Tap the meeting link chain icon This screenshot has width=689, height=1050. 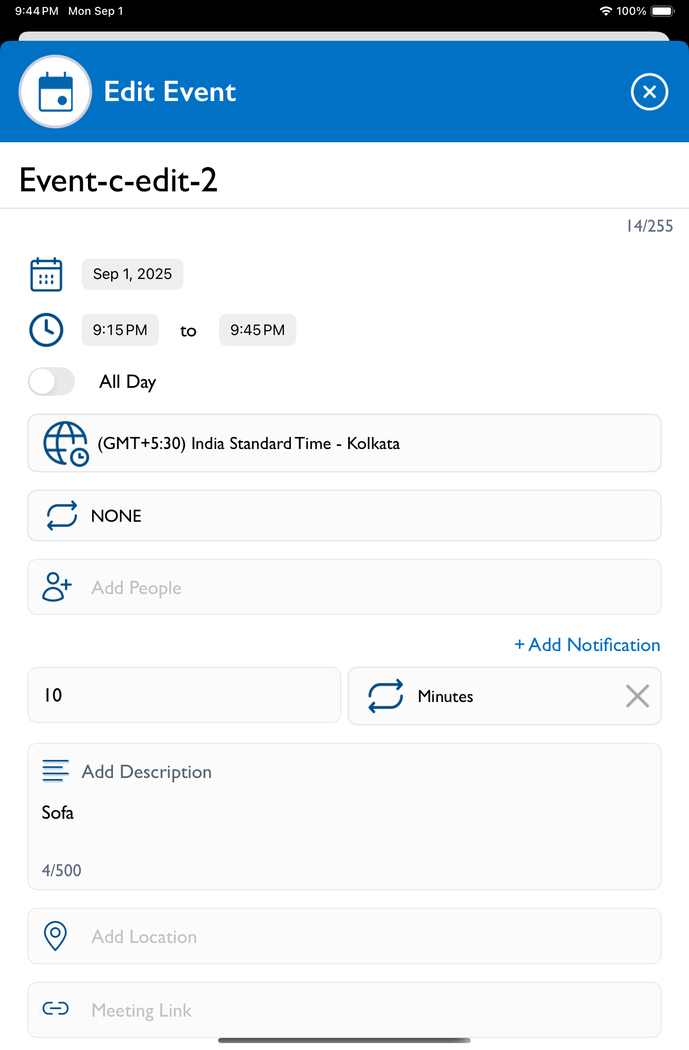pyautogui.click(x=56, y=1009)
